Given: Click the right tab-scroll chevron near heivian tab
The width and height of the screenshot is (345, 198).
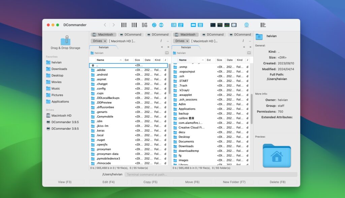Looking at the screenshot, I should [168, 47].
